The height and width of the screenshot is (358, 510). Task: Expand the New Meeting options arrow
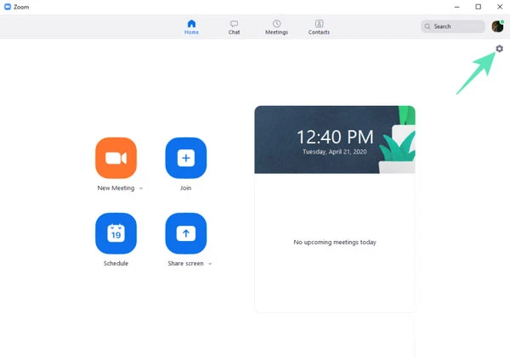pos(141,188)
